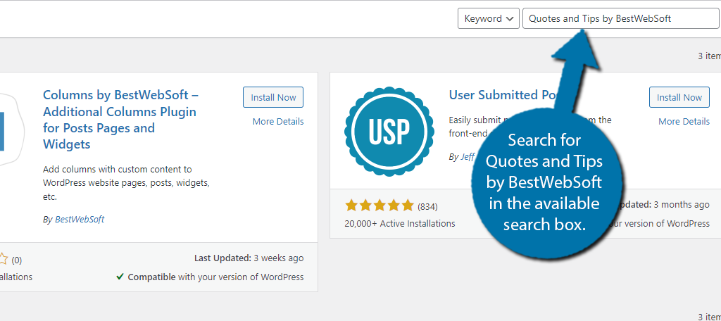Click the Columns plugin description text
The width and height of the screenshot is (721, 321).
click(127, 183)
